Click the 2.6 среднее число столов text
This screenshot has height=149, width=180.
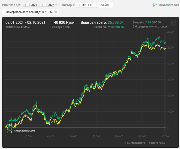pyautogui.click(x=150, y=26)
